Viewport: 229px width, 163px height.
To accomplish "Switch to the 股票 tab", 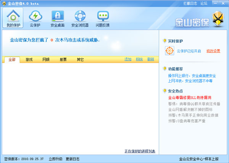I will 63,59.
